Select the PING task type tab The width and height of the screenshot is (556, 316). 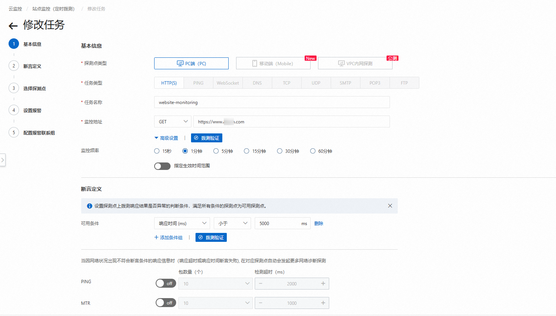pos(198,83)
